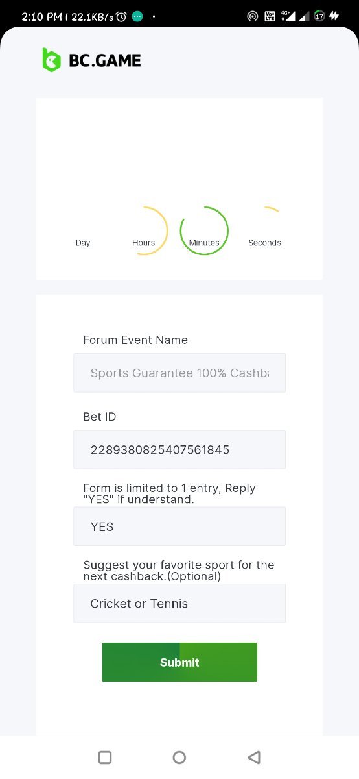Viewport: 359px width, 779px height.
Task: Tap the 4G signal strength icon
Action: pos(289,16)
